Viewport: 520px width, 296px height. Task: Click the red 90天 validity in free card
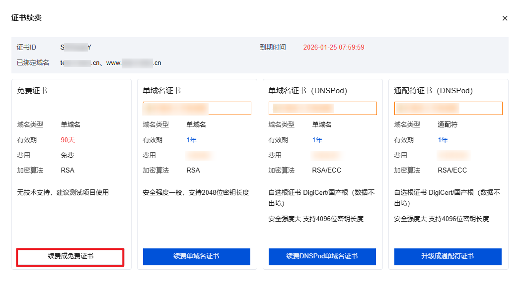68,140
